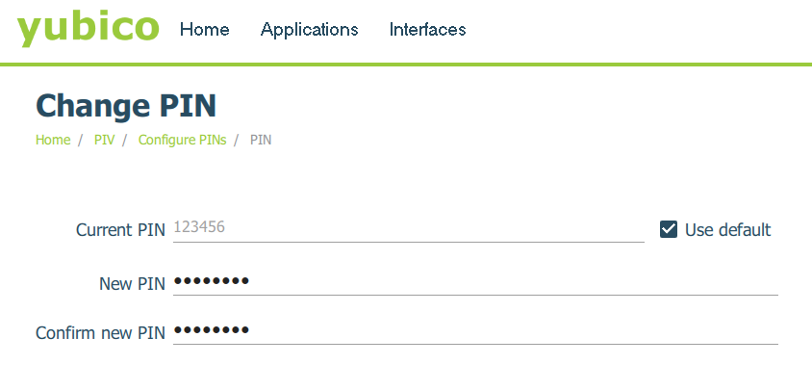Focus the Confirm new PIN field
812x390 pixels.
pos(475,331)
